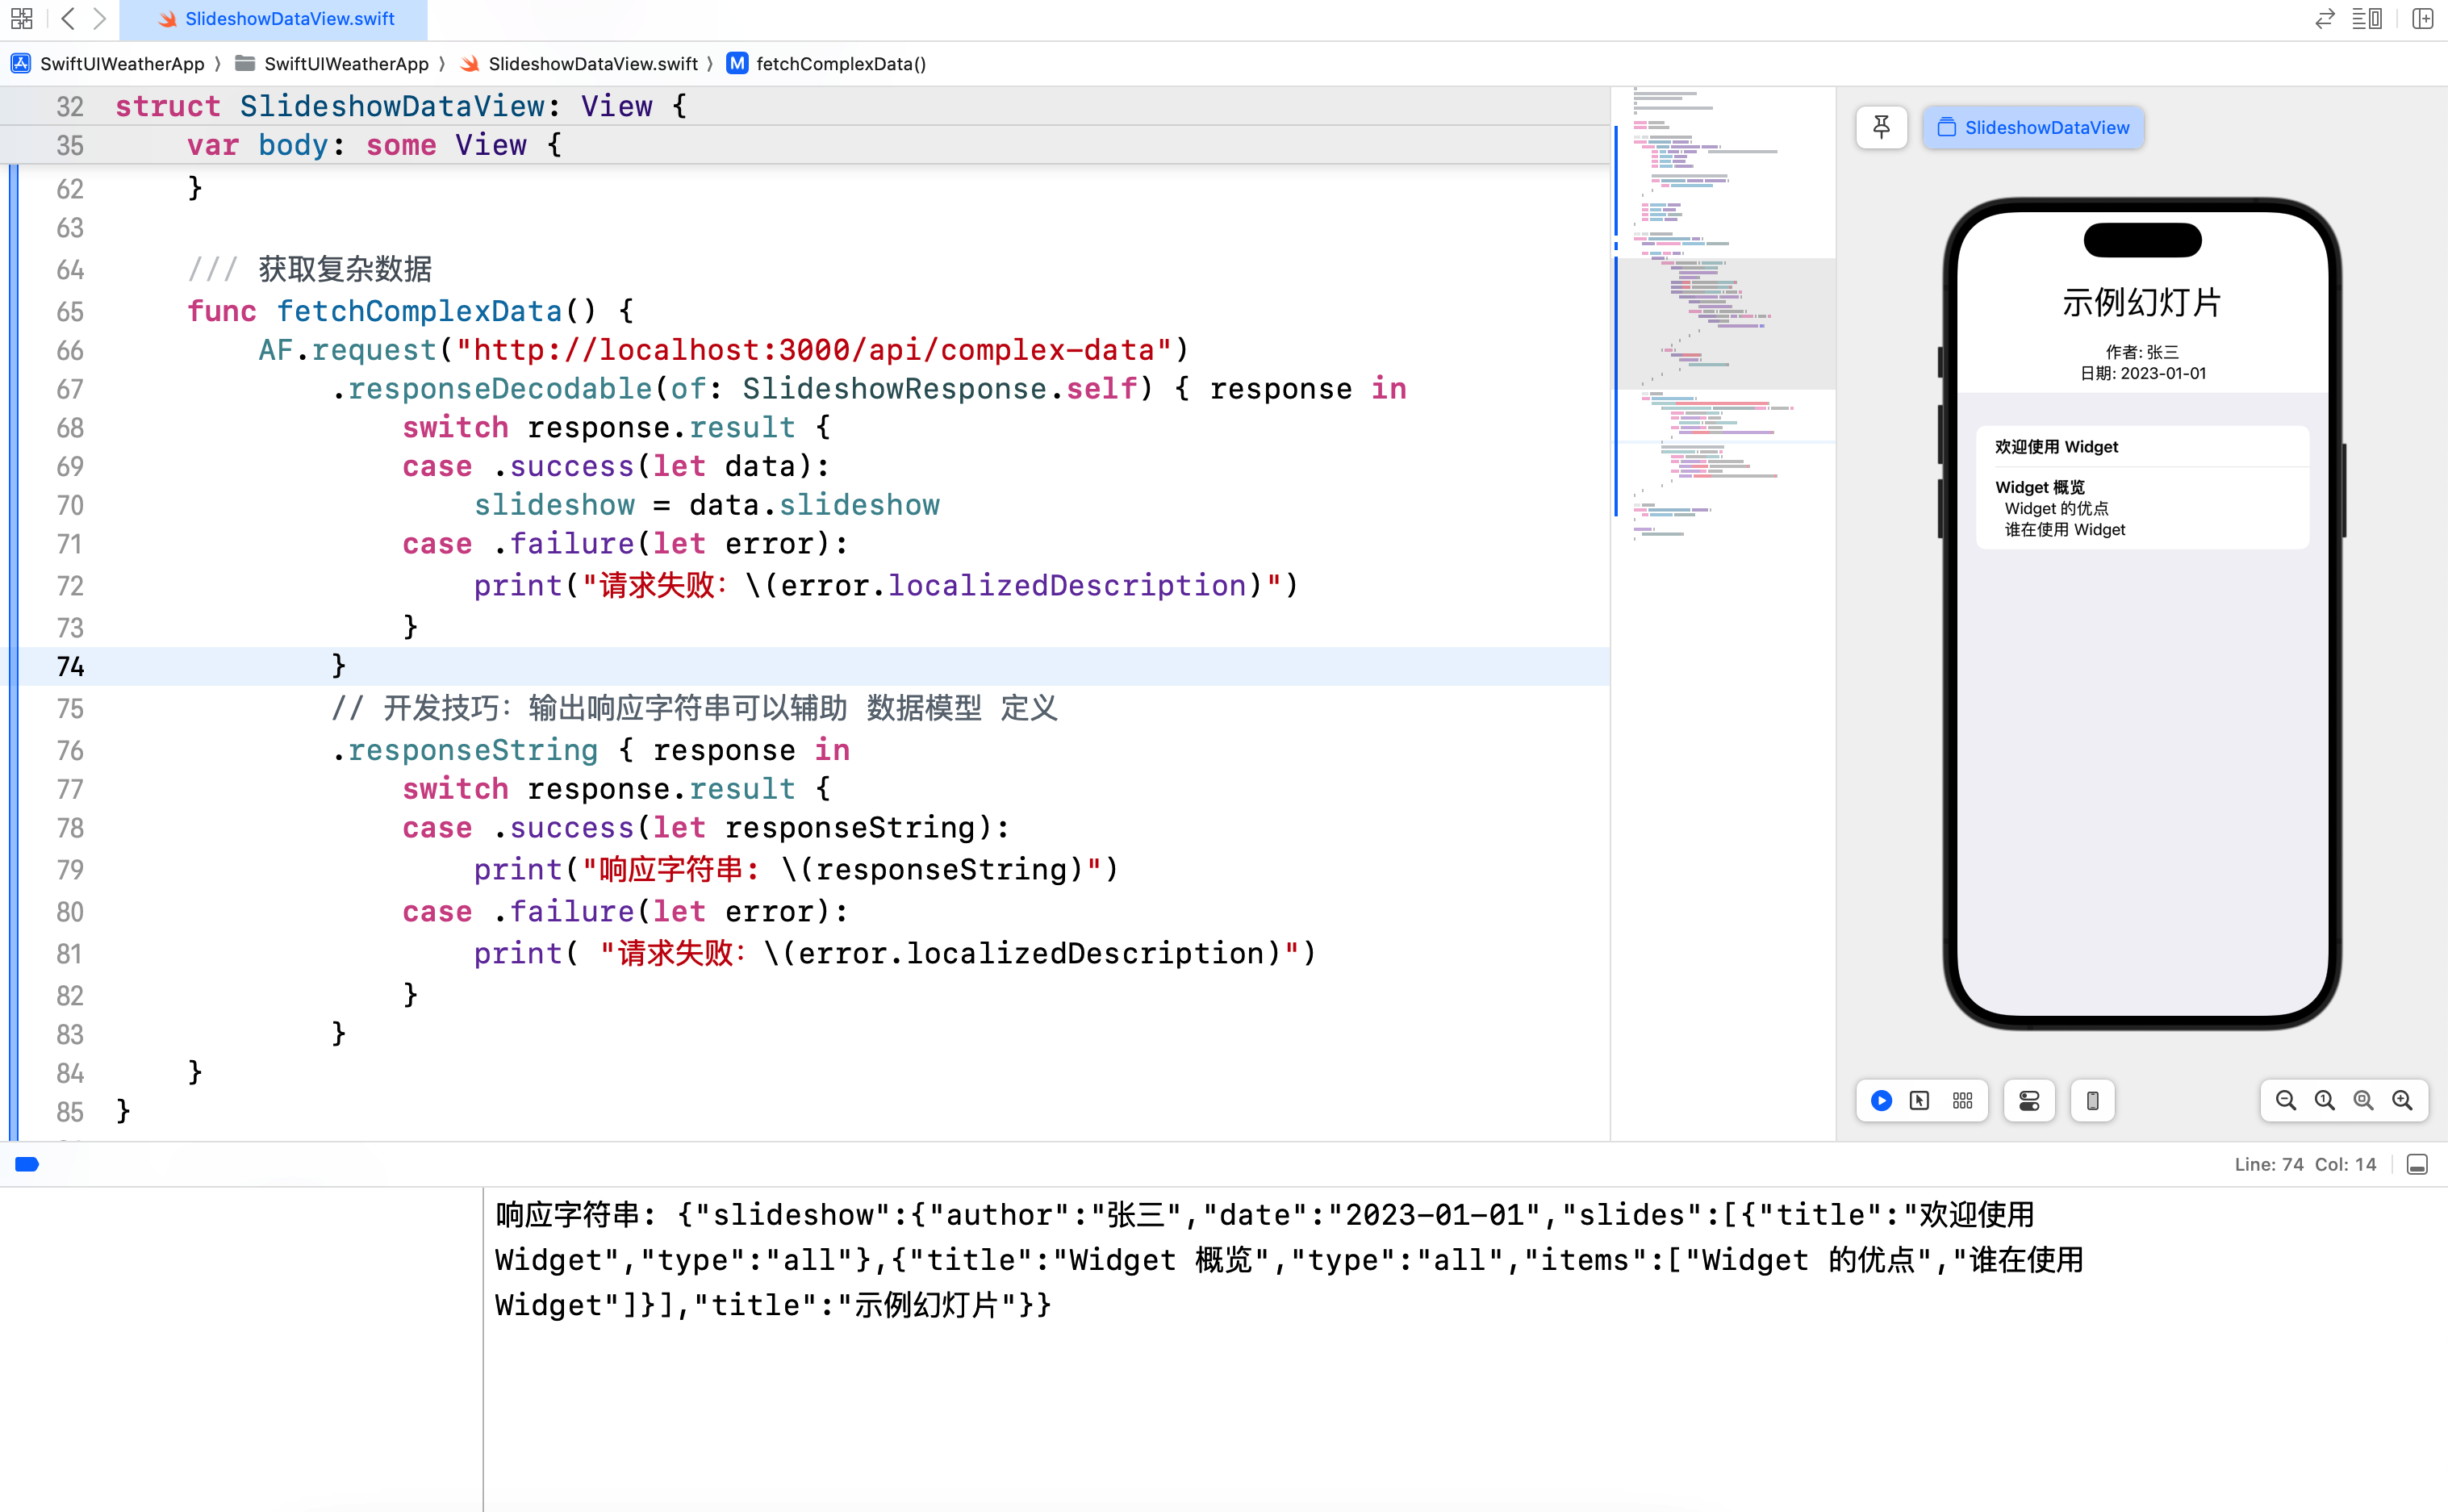Click the 日期: 2023-01-01 label in preview
The width and height of the screenshot is (2448, 1512).
(x=2142, y=373)
